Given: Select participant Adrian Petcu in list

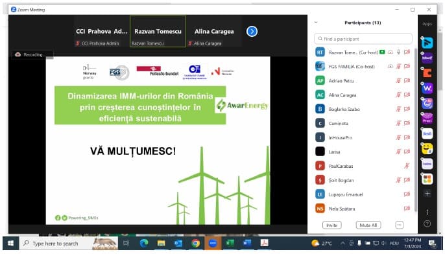Looking at the screenshot, I should click(341, 81).
